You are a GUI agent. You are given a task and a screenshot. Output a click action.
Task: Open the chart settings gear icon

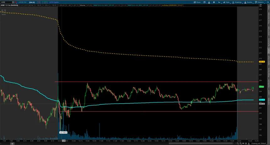(x=214, y=2)
